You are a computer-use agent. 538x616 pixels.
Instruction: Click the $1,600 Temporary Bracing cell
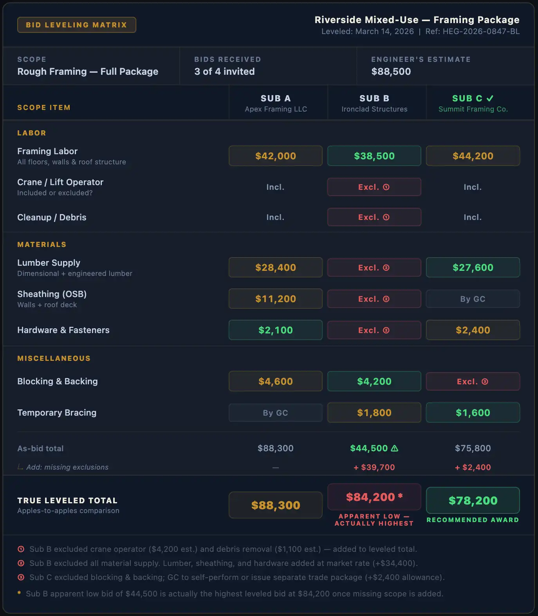pos(473,412)
